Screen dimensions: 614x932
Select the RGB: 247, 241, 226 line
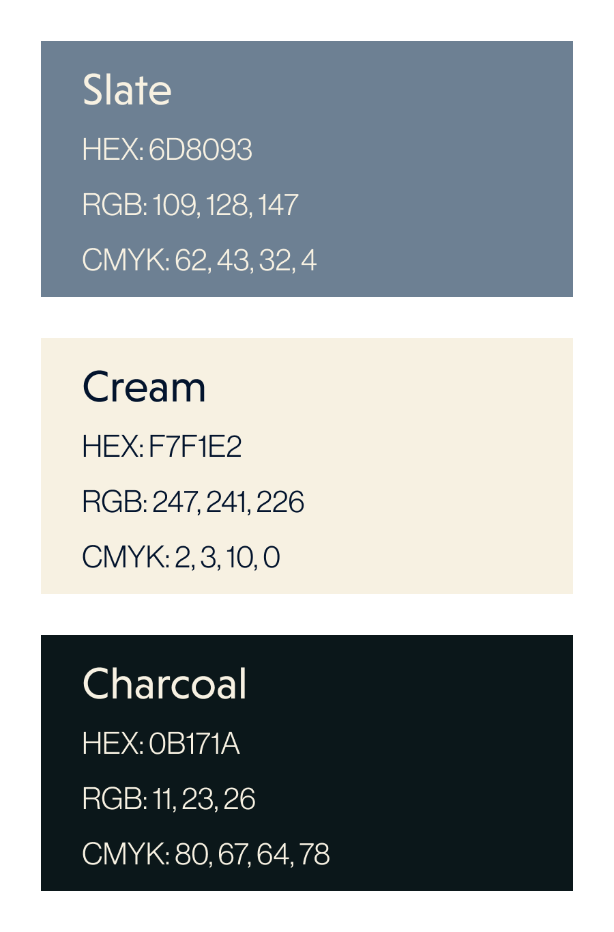point(193,502)
